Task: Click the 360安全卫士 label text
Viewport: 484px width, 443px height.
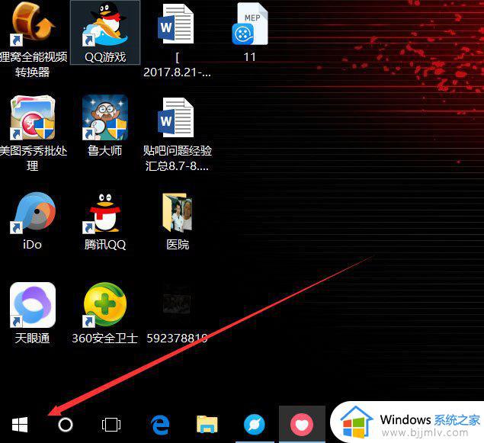Action: 105,339
